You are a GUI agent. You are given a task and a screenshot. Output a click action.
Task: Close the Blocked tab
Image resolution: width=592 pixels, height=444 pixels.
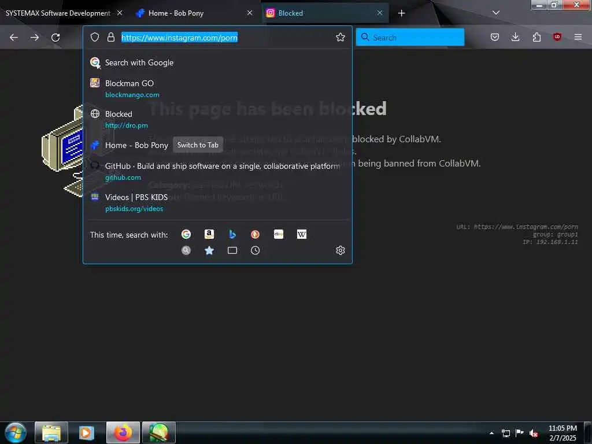pyautogui.click(x=380, y=13)
